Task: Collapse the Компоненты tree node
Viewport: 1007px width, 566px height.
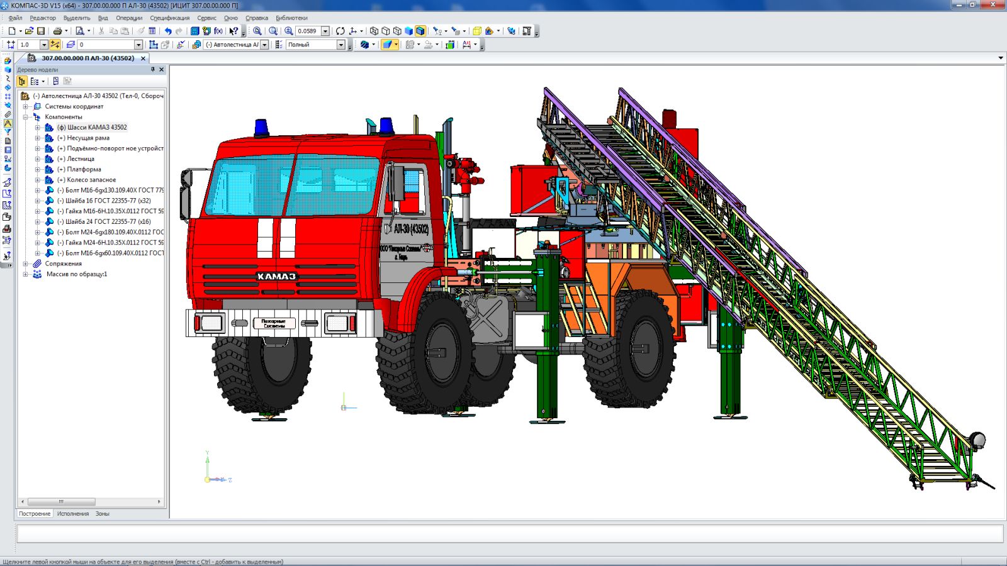Action: pyautogui.click(x=26, y=117)
